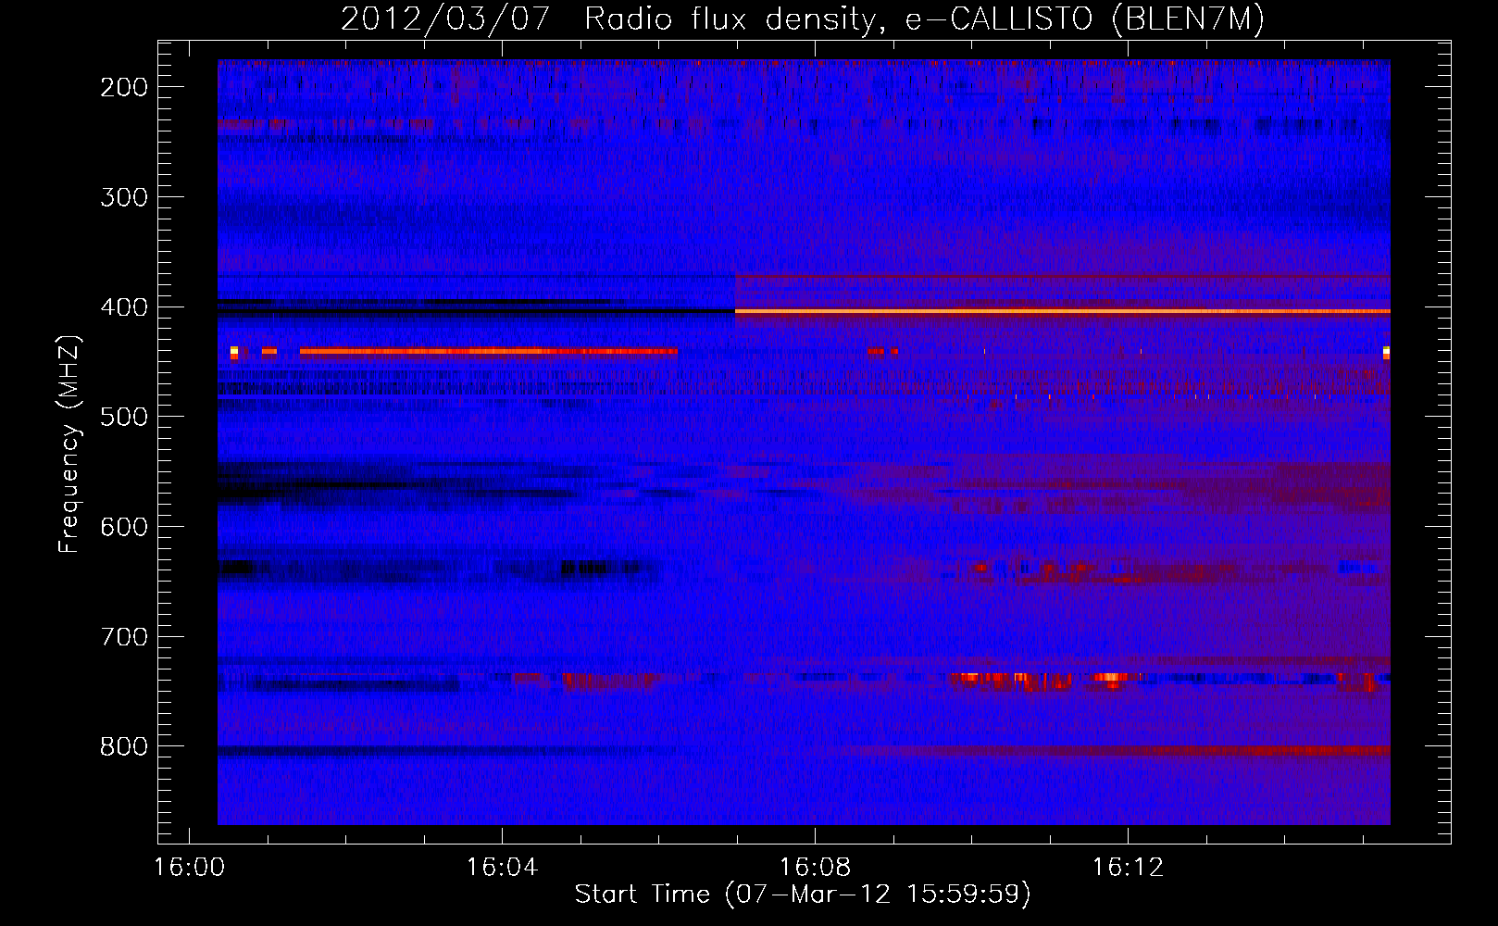
Task: Click the 800 frequency tick label
Action: 124,746
